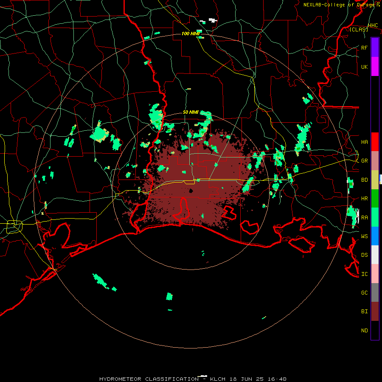Click the RF legend label
The image size is (382, 382).
(365, 48)
